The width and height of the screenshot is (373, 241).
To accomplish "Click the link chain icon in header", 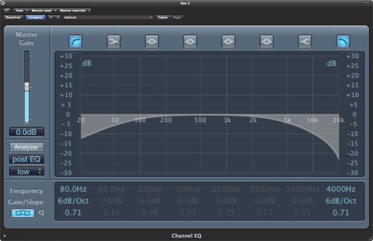I will pos(7,11).
